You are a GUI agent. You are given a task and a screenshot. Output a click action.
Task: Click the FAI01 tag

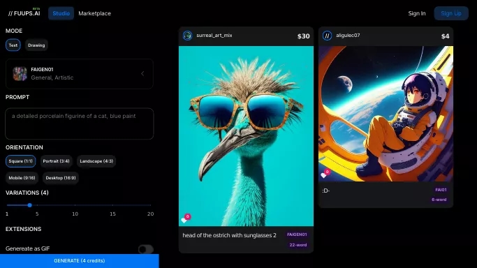pos(441,190)
